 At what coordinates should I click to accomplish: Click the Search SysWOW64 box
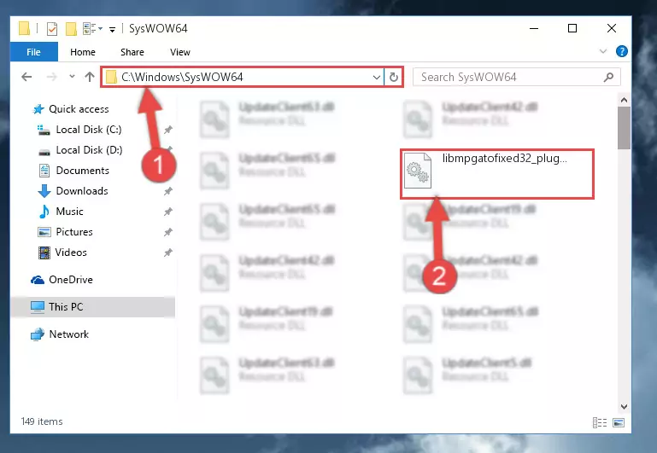click(x=516, y=78)
